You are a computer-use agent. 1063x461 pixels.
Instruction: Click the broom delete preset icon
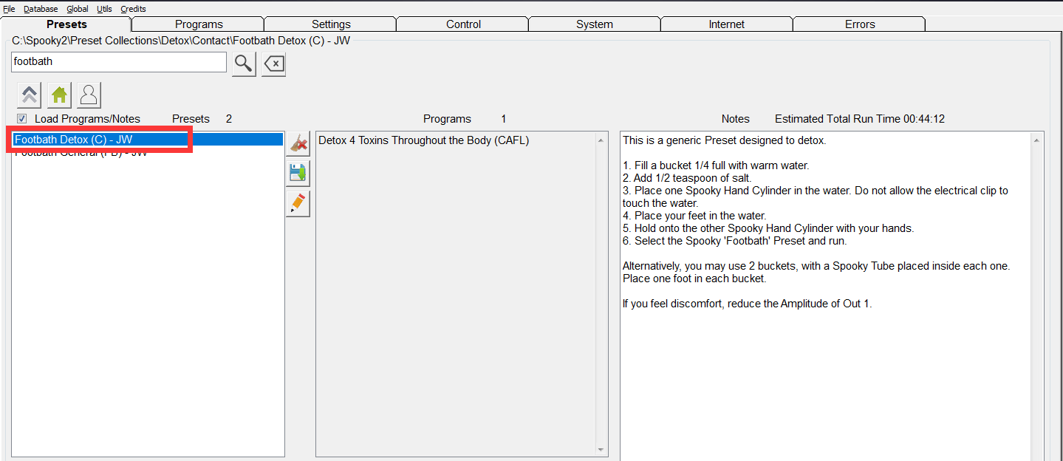click(298, 143)
